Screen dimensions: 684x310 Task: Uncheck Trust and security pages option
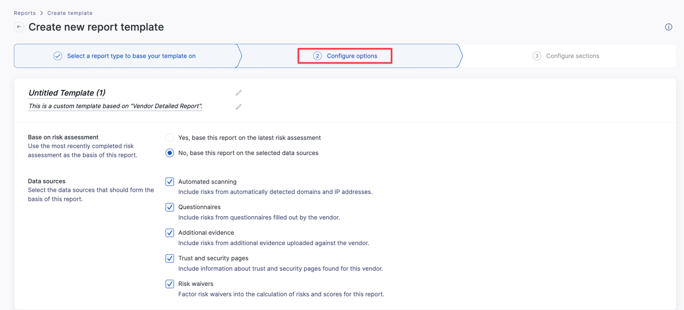click(x=170, y=258)
